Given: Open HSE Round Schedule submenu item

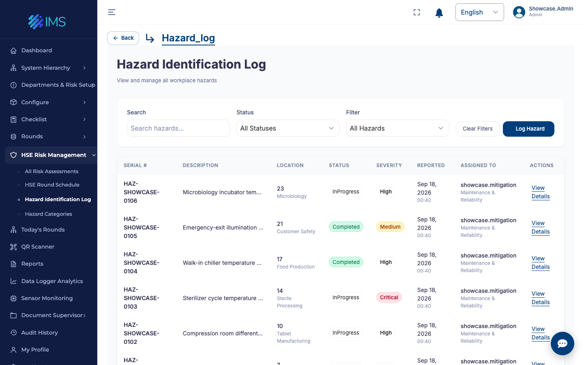Looking at the screenshot, I should (52, 185).
